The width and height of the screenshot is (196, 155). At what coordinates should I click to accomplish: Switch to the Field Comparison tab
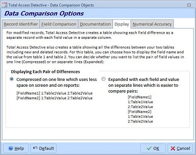point(59,24)
